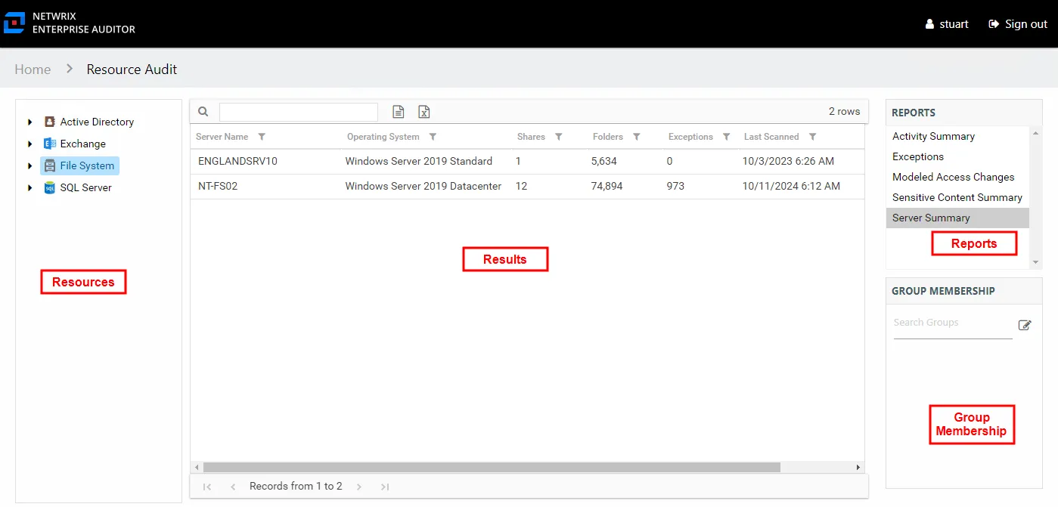Open the Sensitive Content Summary report

coord(957,197)
